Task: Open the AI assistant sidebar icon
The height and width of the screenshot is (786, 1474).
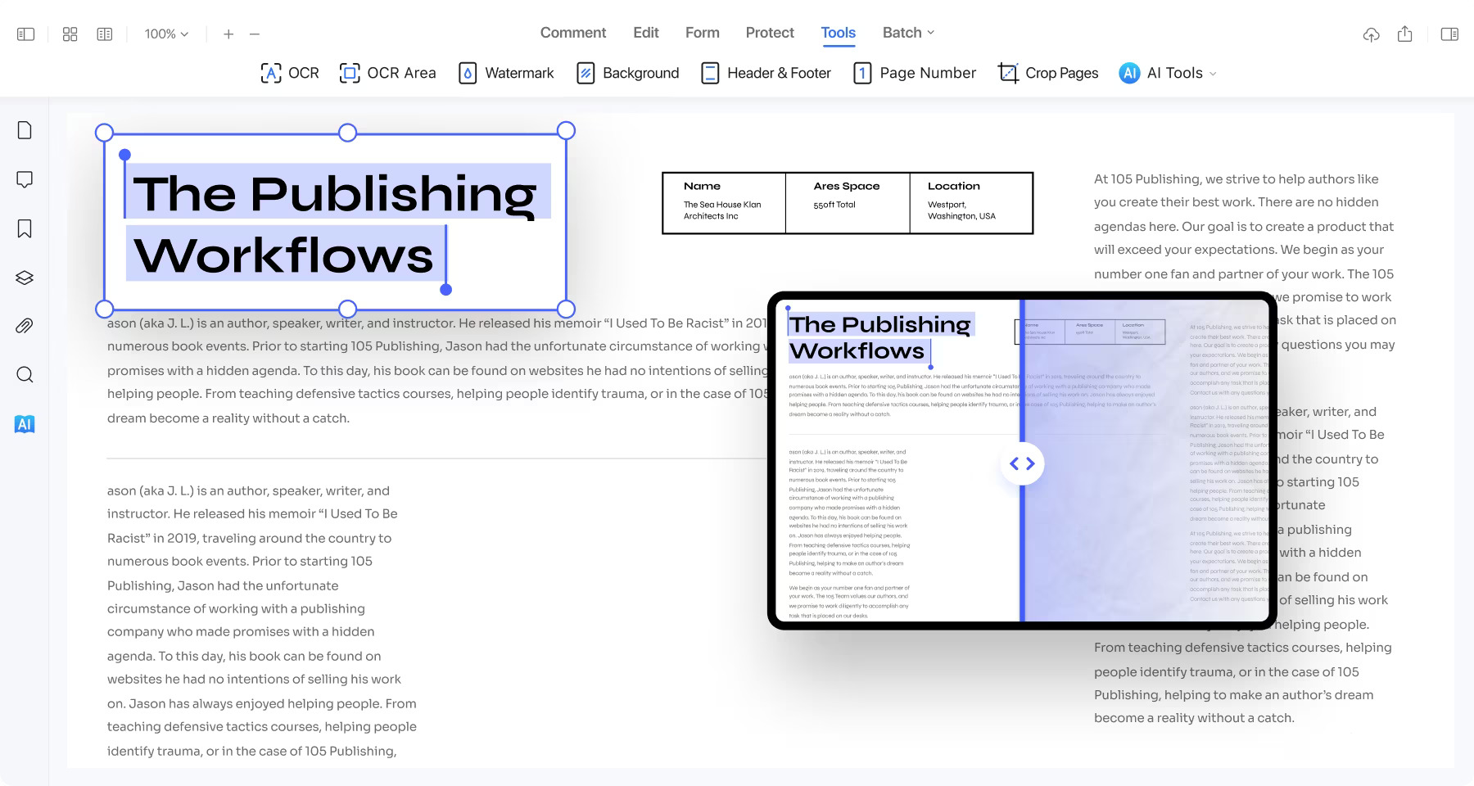Action: point(25,424)
